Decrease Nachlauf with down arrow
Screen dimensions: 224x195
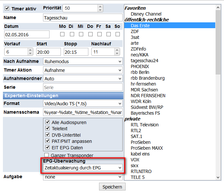click(x=117, y=53)
